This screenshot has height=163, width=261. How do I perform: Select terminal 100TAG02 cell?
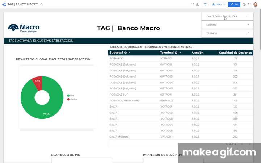(166, 113)
